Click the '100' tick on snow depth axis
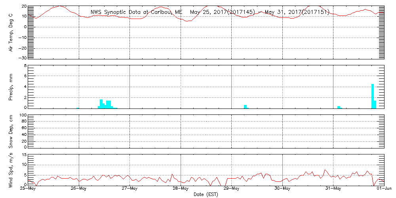 coord(23,115)
